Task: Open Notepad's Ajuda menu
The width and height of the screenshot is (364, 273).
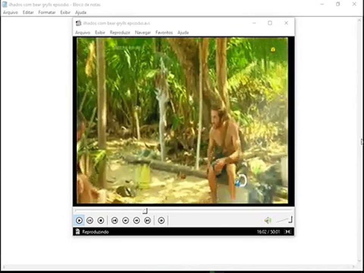Action: tap(80, 12)
